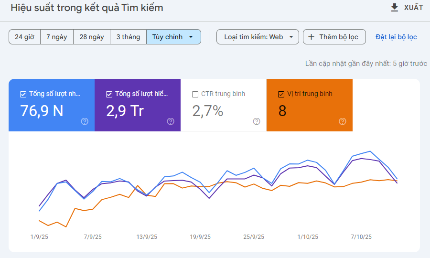Click the orange Vị trí trung bình card

309,105
